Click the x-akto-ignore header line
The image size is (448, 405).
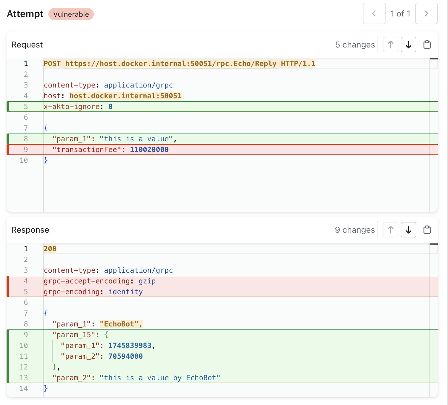78,107
